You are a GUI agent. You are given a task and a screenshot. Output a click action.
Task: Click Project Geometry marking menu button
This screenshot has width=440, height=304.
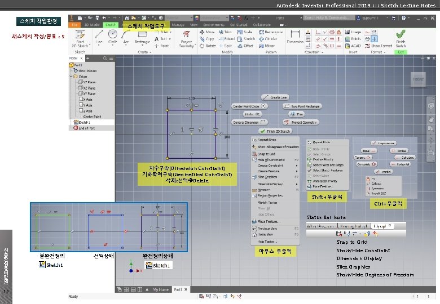(301, 122)
